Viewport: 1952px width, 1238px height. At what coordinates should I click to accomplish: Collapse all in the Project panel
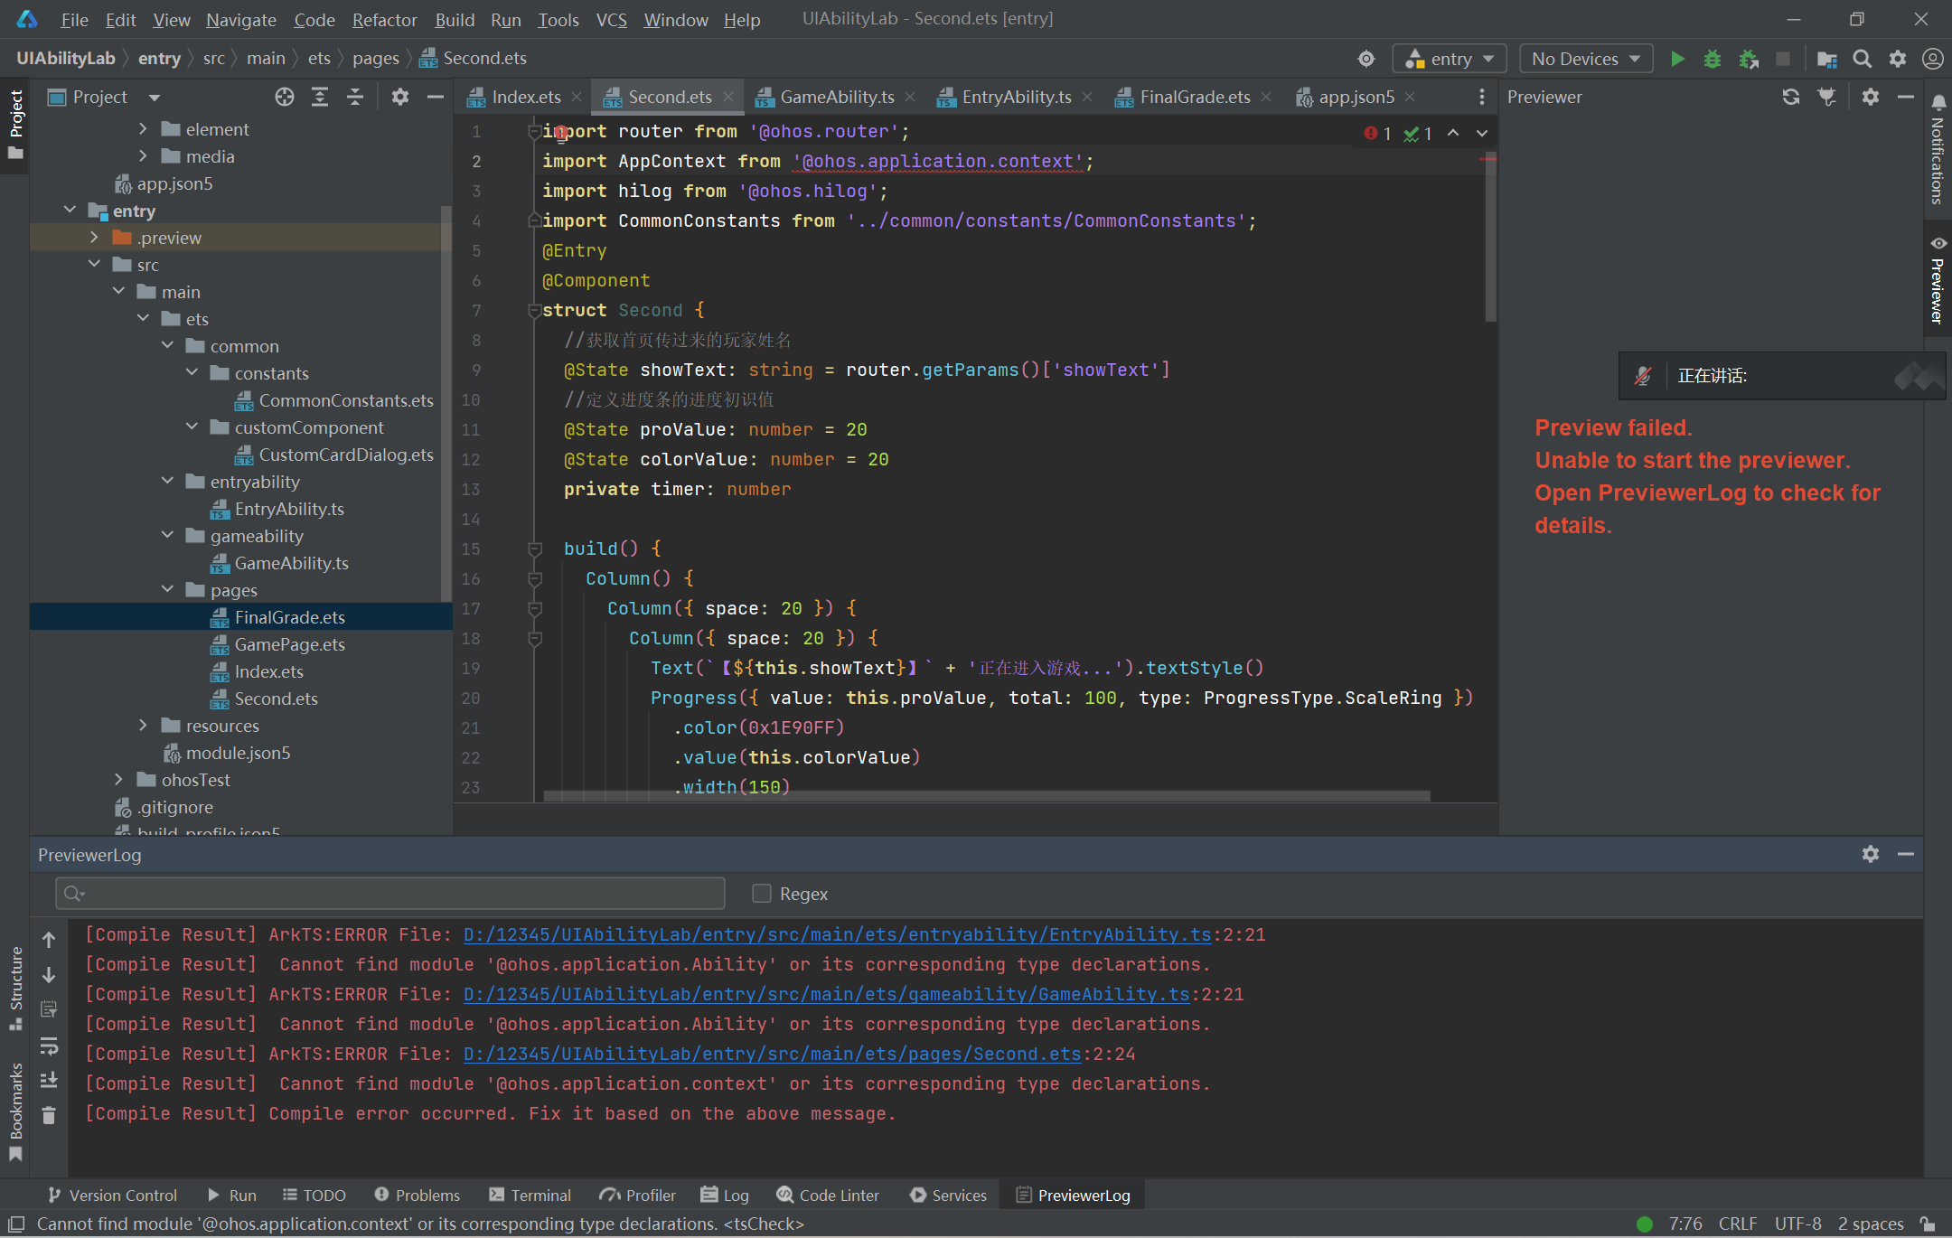click(x=355, y=97)
